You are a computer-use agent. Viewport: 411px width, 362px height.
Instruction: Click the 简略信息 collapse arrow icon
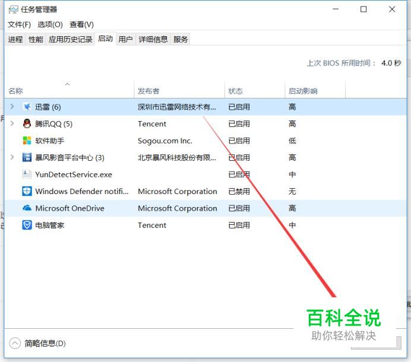(x=15, y=343)
